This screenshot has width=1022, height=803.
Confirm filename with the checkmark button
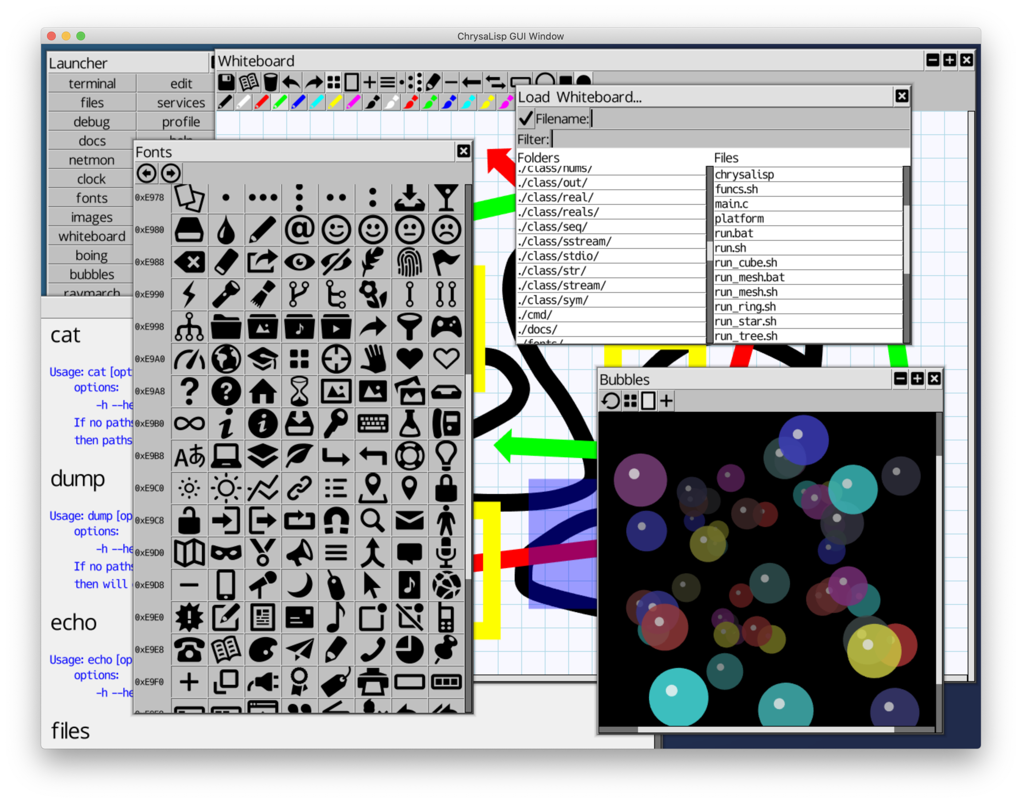click(525, 119)
